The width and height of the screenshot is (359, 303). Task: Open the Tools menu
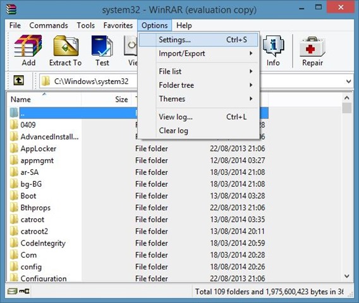pyautogui.click(x=85, y=25)
